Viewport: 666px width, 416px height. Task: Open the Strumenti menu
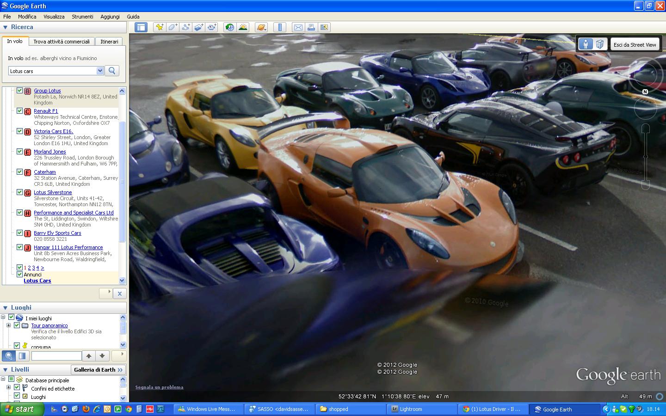click(x=82, y=17)
